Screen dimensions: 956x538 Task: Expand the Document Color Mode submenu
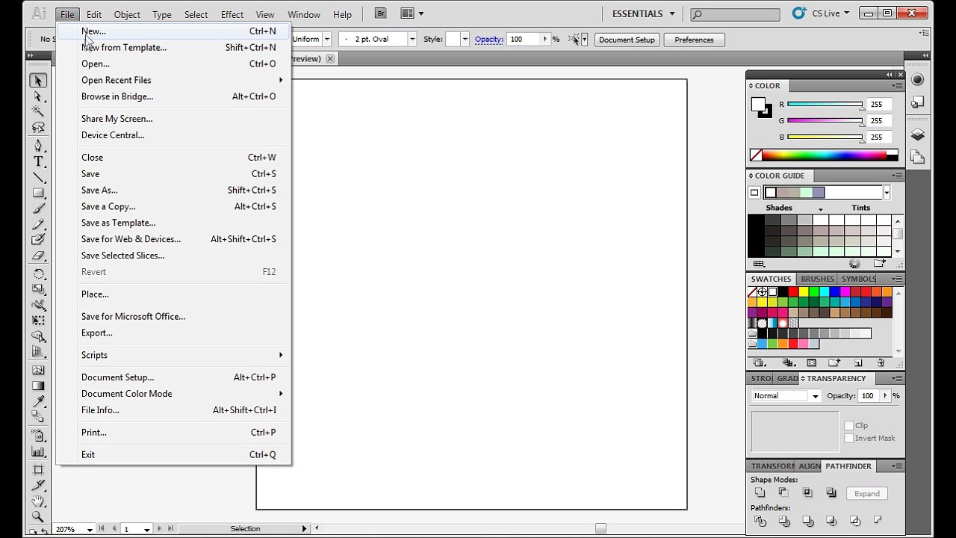tap(182, 394)
